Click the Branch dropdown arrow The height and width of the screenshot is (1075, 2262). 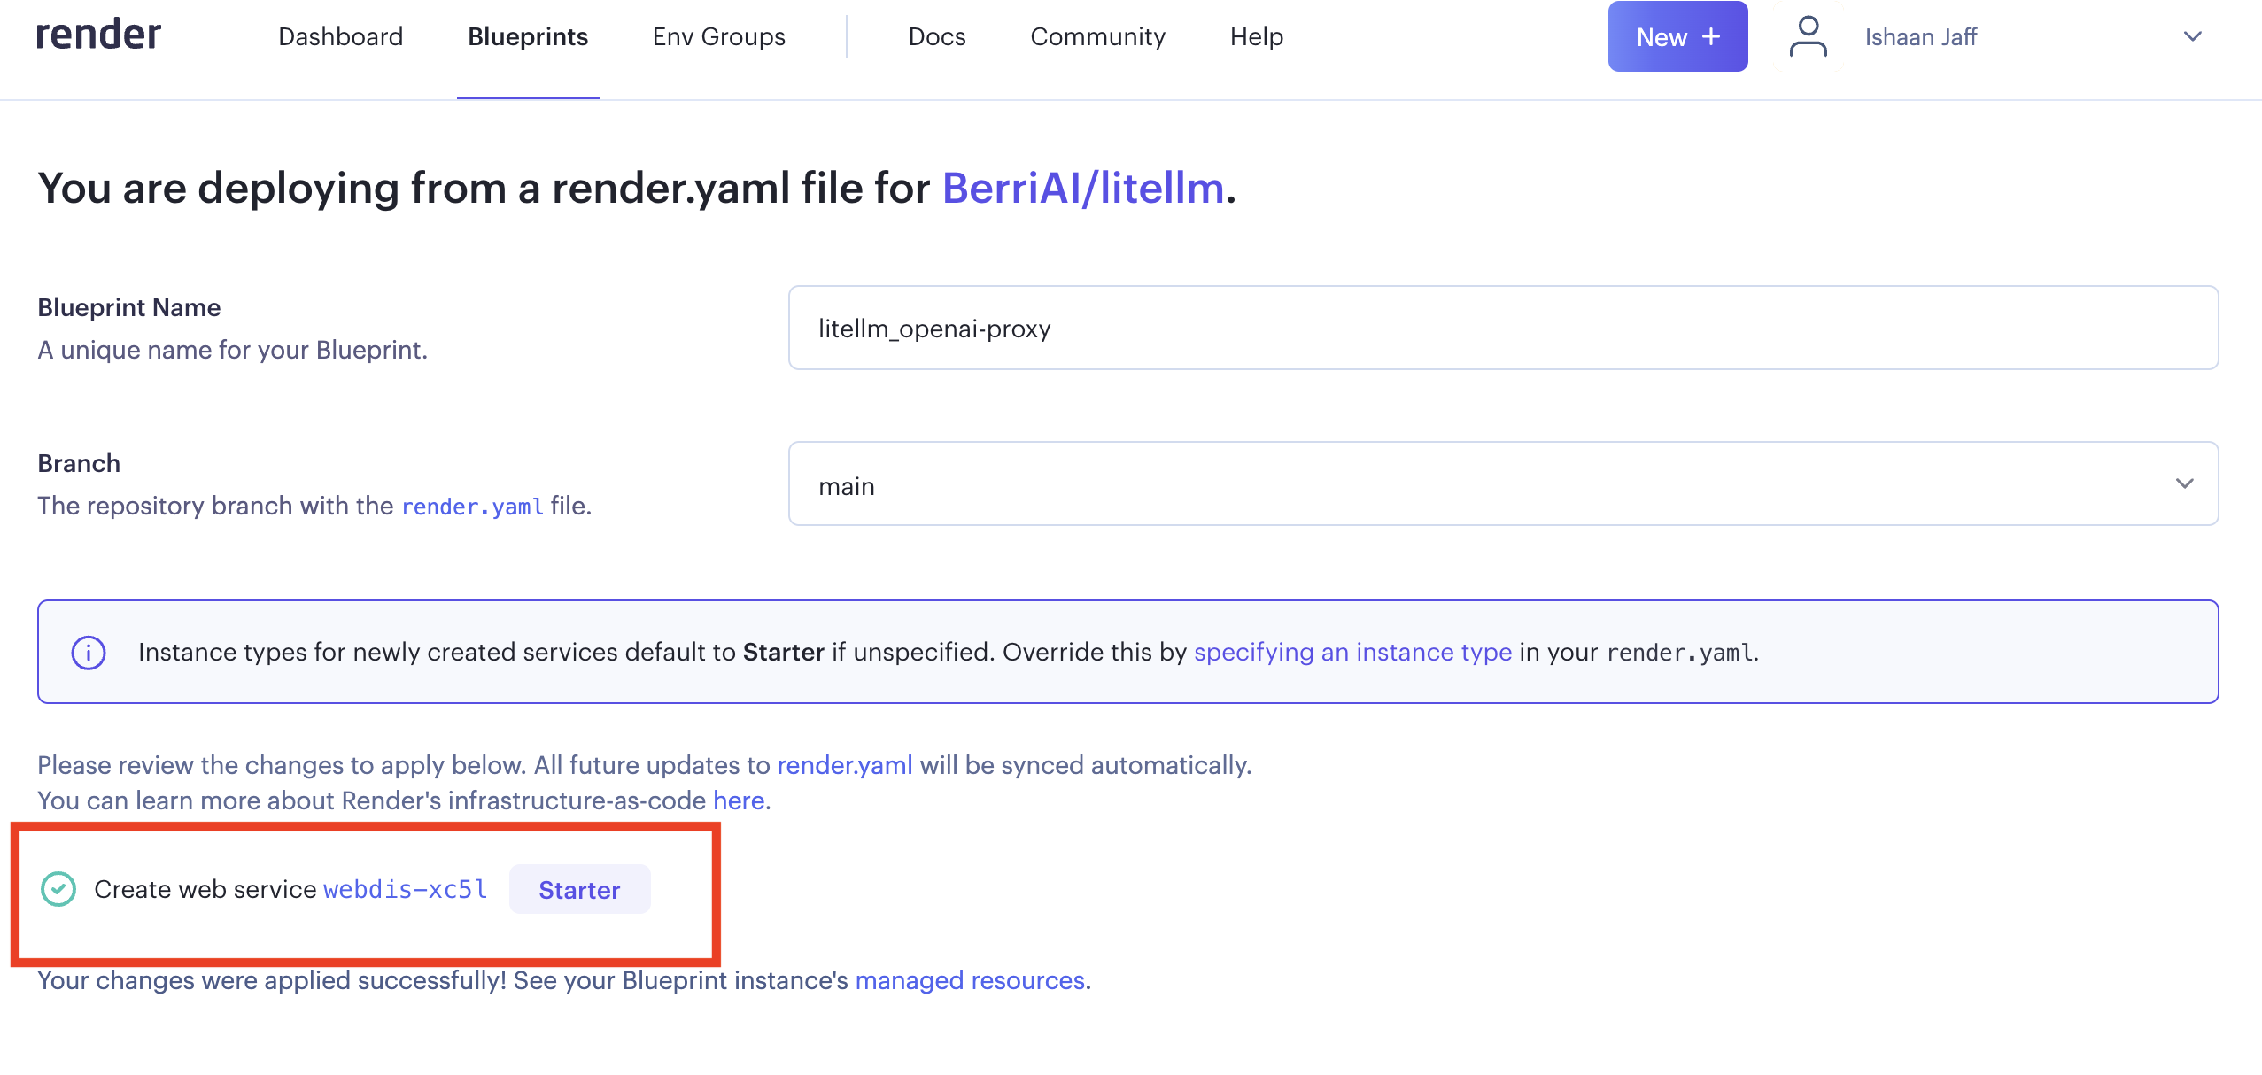2184,483
